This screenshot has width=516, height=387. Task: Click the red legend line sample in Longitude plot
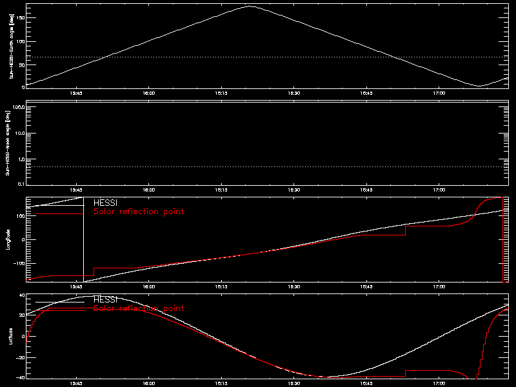click(60, 214)
